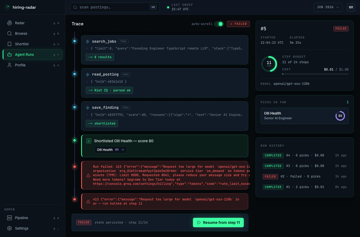360x237 pixels.
Task: Click the Browse magnifier icon
Action: click(9, 33)
